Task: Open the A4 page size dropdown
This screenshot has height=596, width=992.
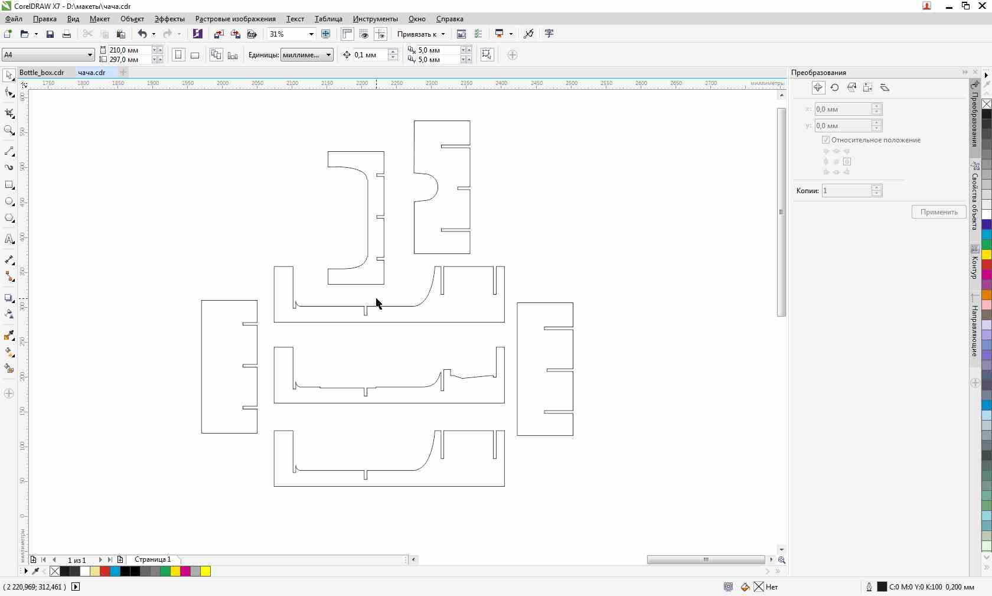Action: (x=90, y=55)
